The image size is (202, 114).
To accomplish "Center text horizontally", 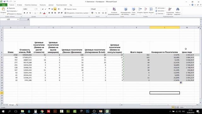I will [52, 13].
